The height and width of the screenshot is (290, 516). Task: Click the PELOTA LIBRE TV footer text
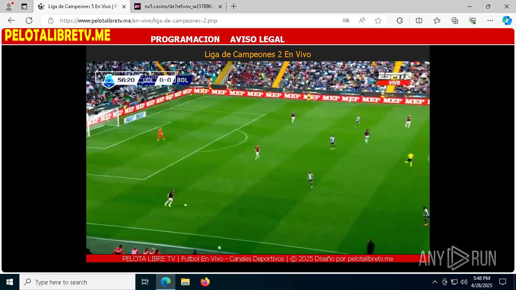click(x=258, y=259)
